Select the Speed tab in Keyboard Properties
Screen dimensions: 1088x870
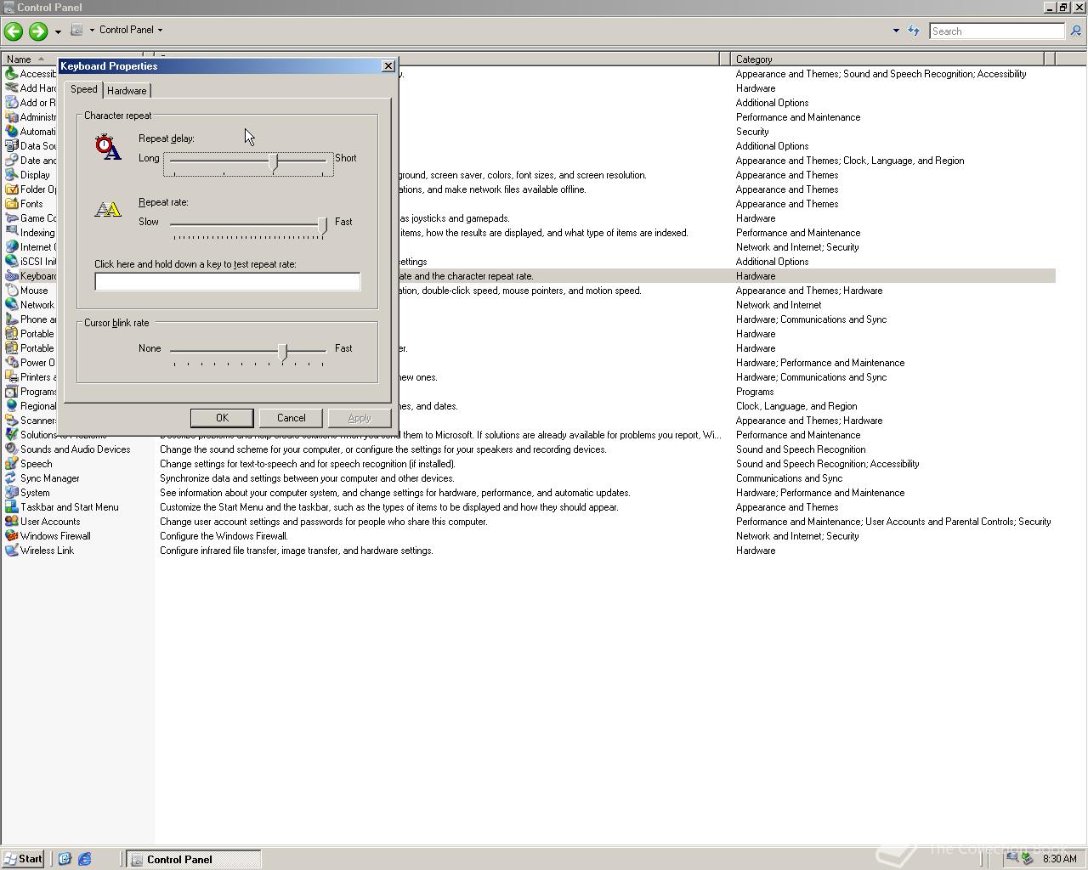point(83,89)
